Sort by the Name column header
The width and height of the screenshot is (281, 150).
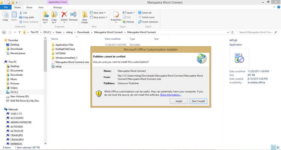coord(54,39)
